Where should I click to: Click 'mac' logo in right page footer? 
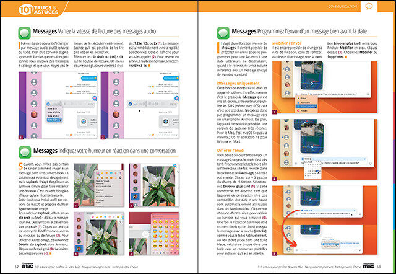click(368, 266)
